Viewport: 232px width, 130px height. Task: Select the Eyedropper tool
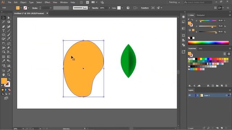pyautogui.click(x=4, y=61)
